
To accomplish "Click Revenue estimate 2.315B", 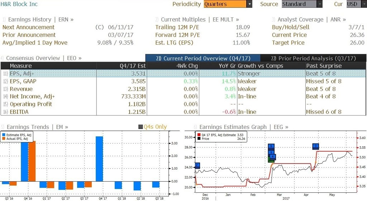I will tap(137, 89).
